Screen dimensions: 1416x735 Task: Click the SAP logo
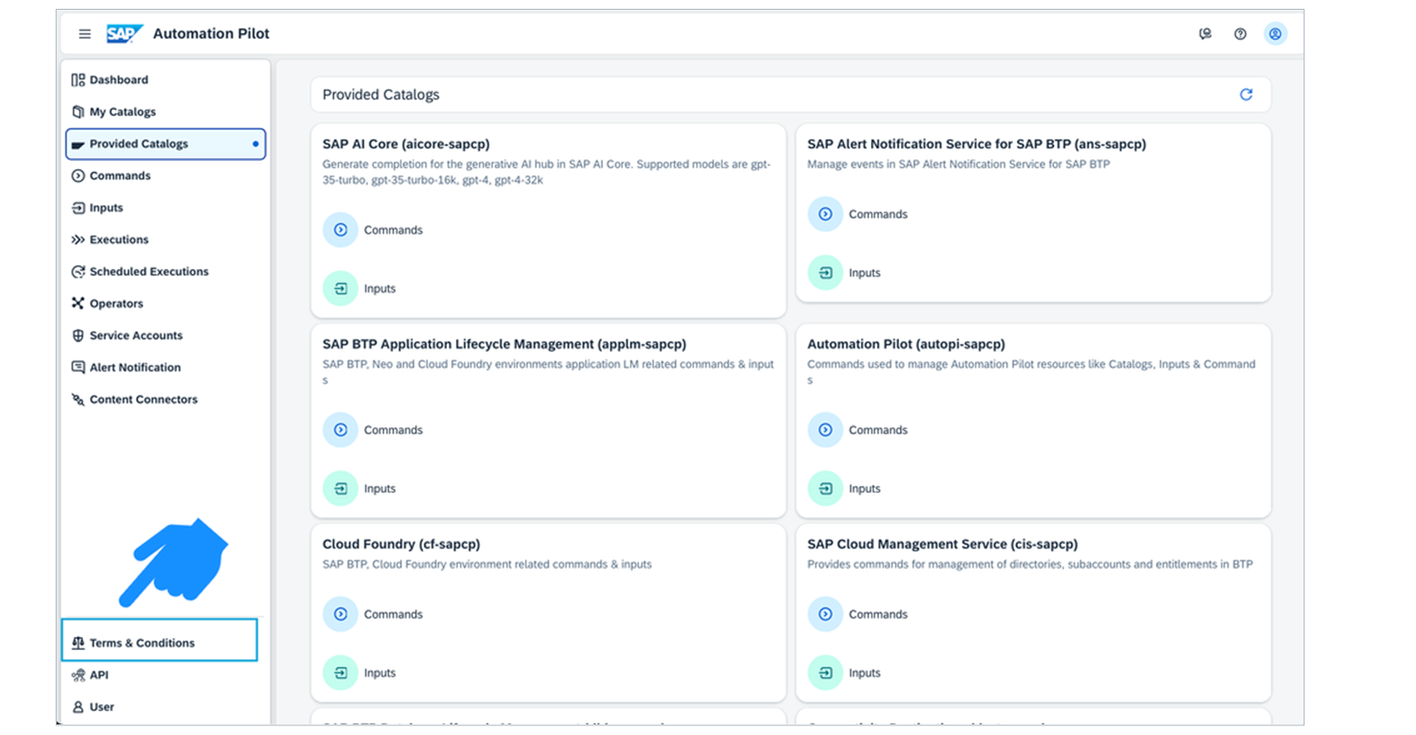[125, 34]
